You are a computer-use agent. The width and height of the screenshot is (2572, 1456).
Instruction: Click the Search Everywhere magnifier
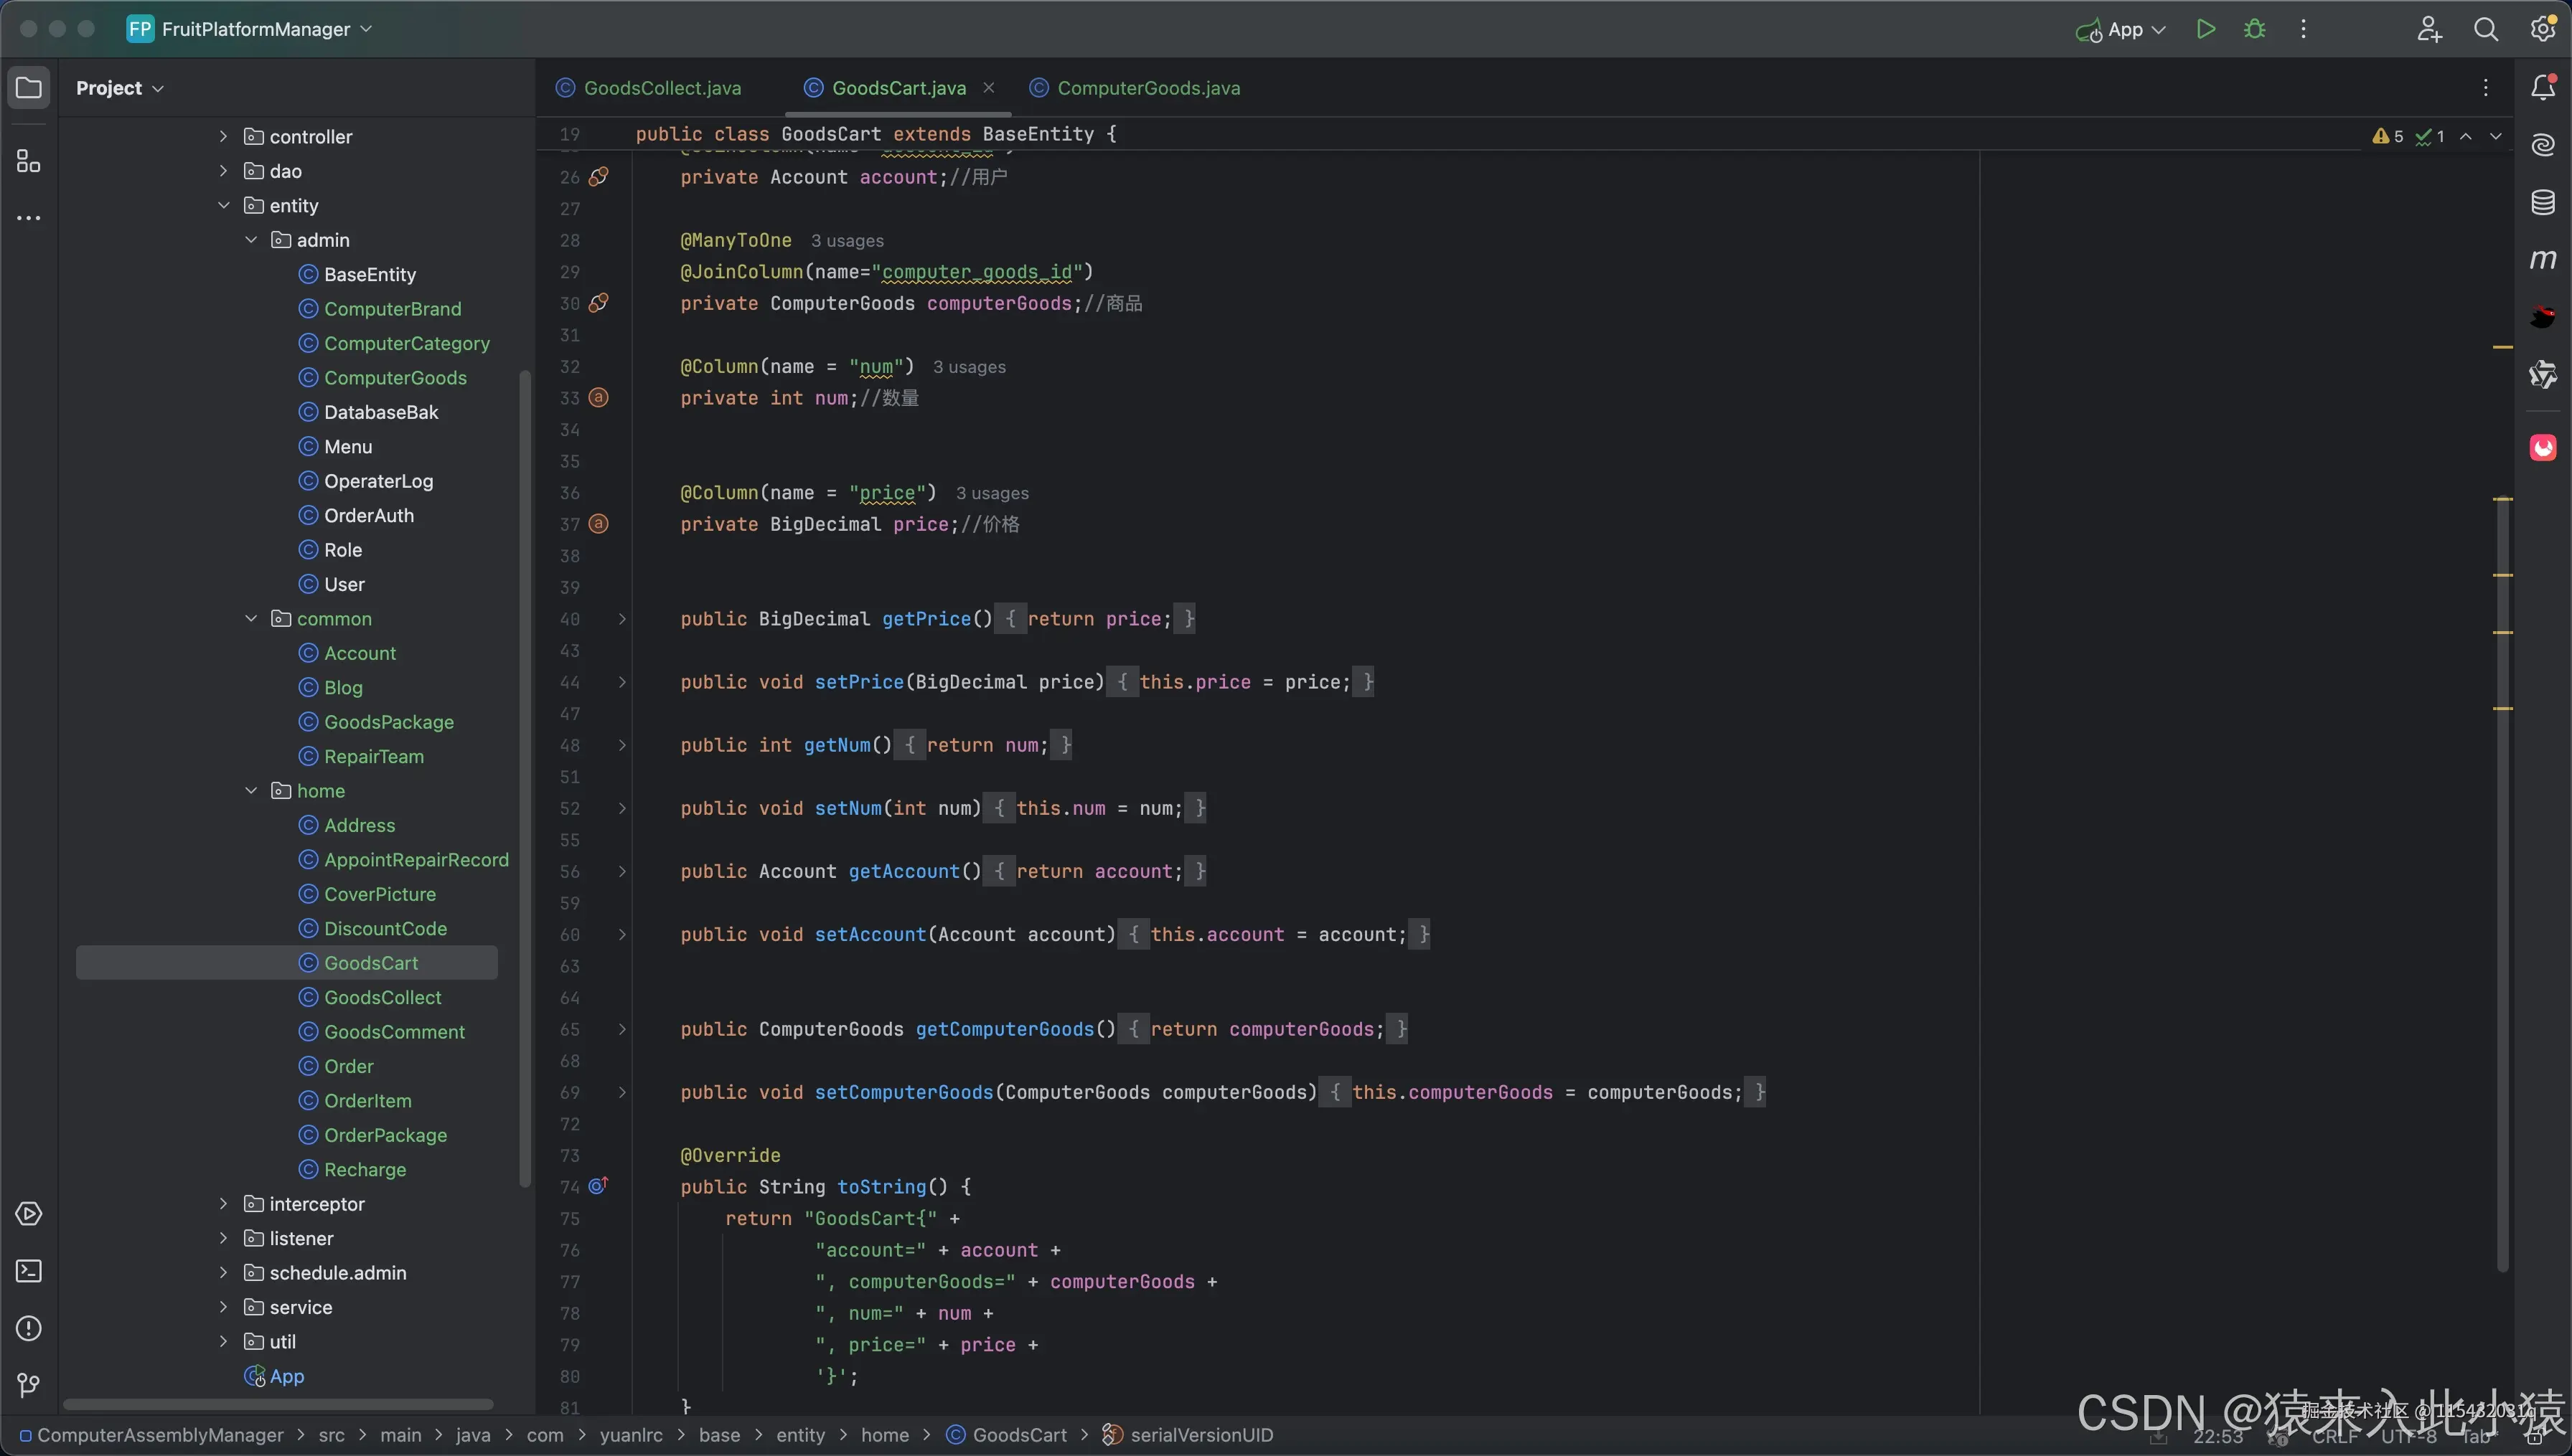[x=2485, y=29]
